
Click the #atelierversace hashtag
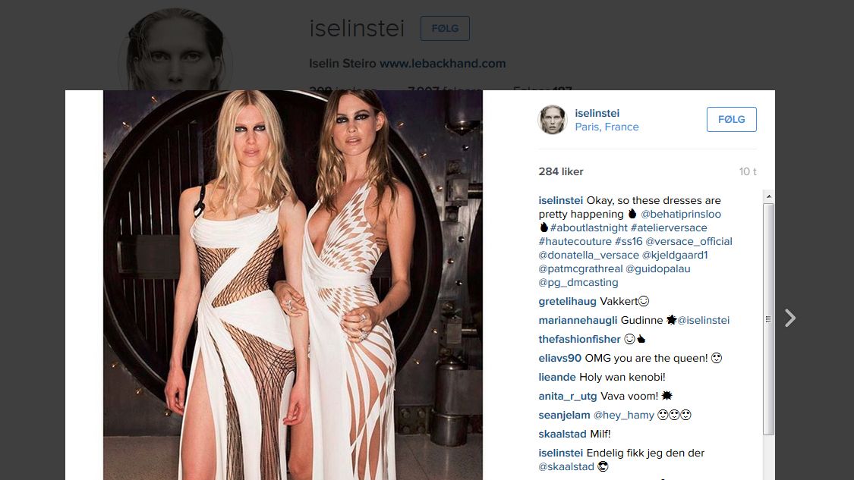point(669,227)
